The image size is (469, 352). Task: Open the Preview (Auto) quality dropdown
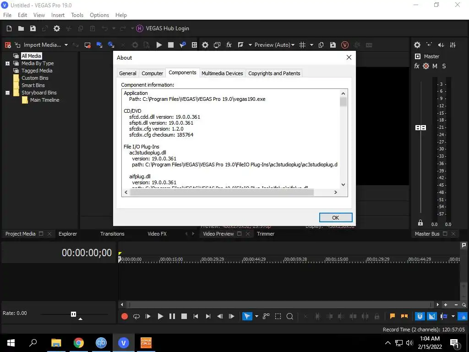[x=274, y=45]
